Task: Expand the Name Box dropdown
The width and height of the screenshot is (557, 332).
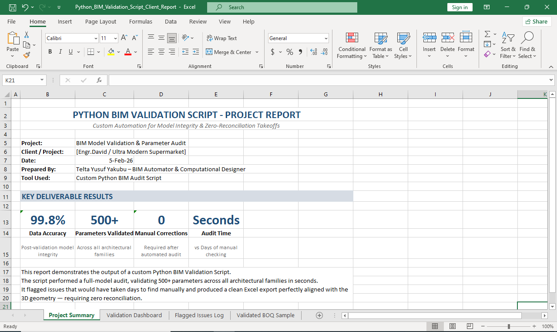Action: [x=42, y=80]
